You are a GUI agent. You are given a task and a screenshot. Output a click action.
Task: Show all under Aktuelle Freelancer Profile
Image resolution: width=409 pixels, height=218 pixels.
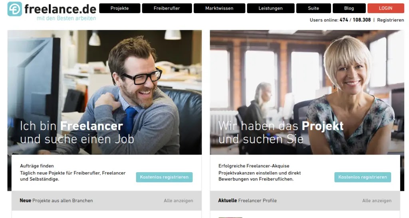coord(377,200)
